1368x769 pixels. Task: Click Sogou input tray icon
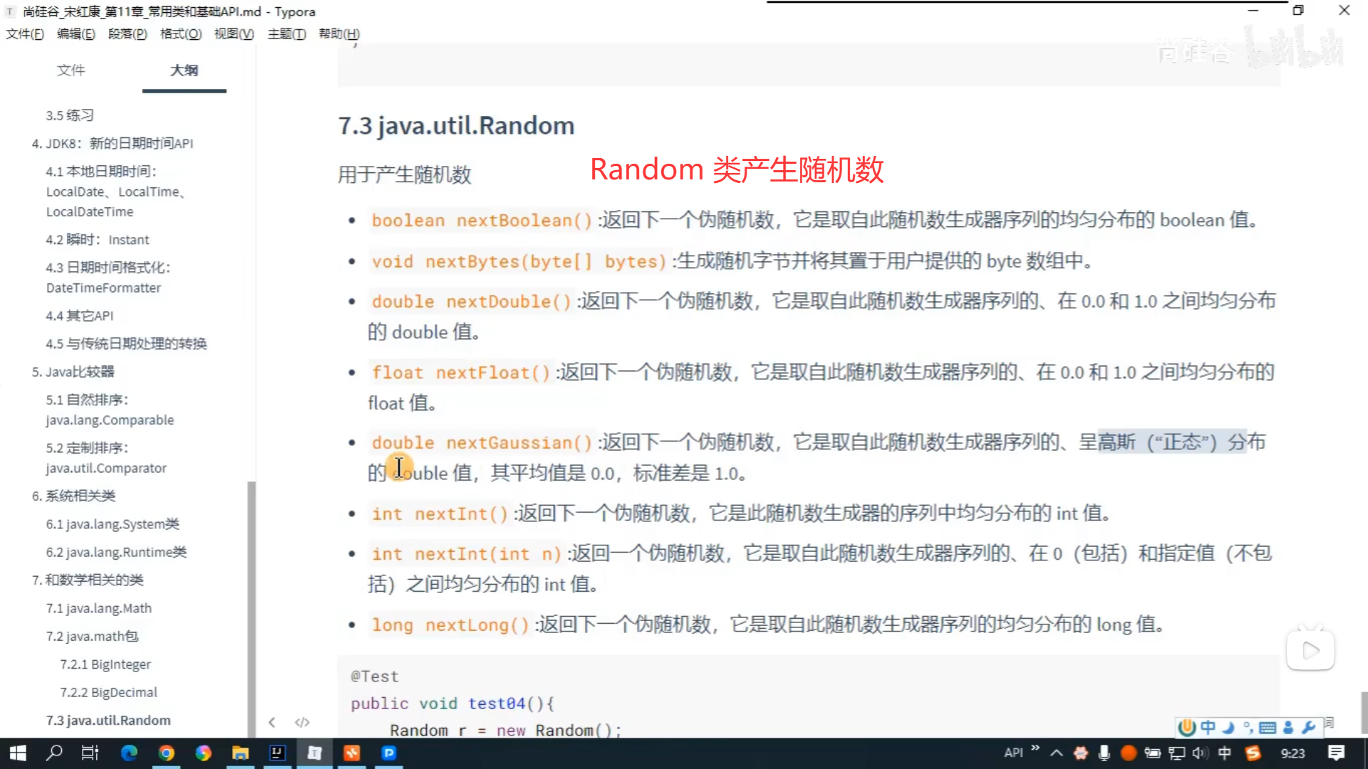1253,753
